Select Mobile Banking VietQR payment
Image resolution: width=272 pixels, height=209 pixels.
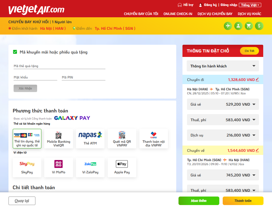[59, 138]
